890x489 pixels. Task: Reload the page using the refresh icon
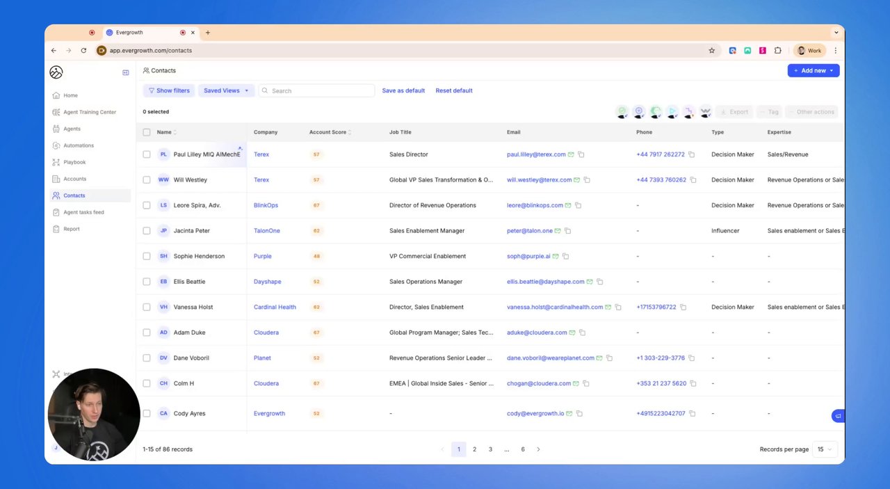(83, 51)
